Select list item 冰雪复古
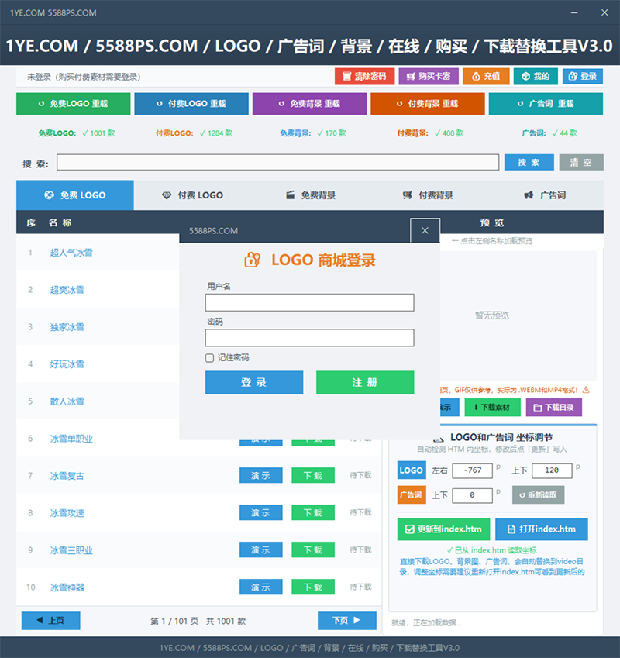Viewport: 620px width, 658px height. pos(67,475)
